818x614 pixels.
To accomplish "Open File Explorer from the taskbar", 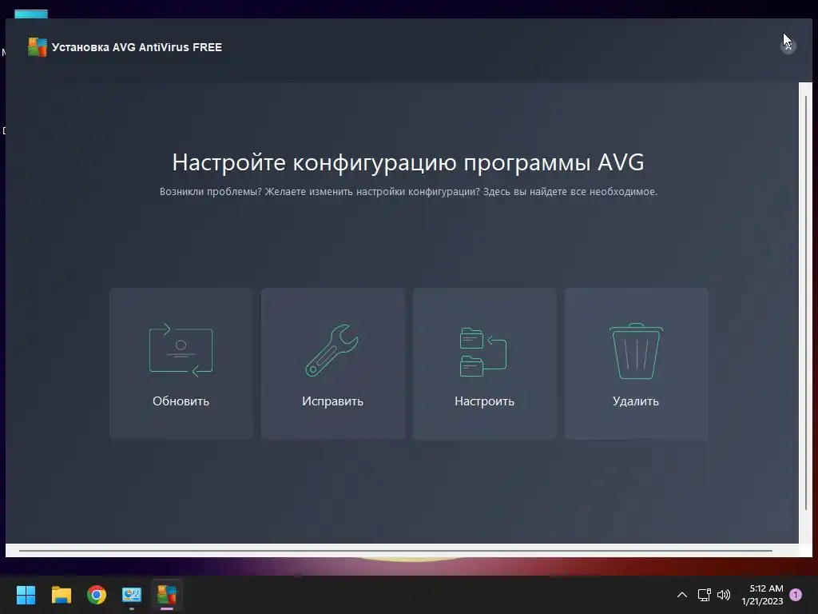I will tap(61, 595).
